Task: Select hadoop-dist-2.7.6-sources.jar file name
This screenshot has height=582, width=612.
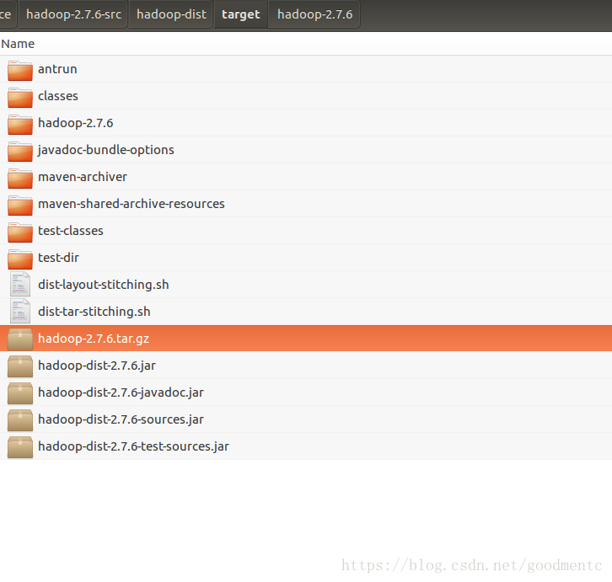Action: 121,419
